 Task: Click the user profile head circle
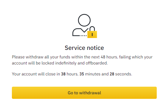(84, 20)
